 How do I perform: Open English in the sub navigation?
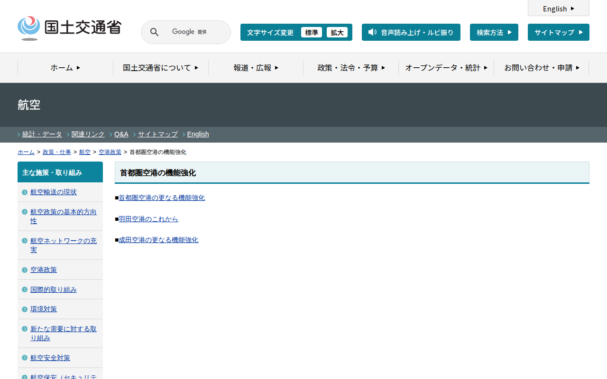point(198,134)
